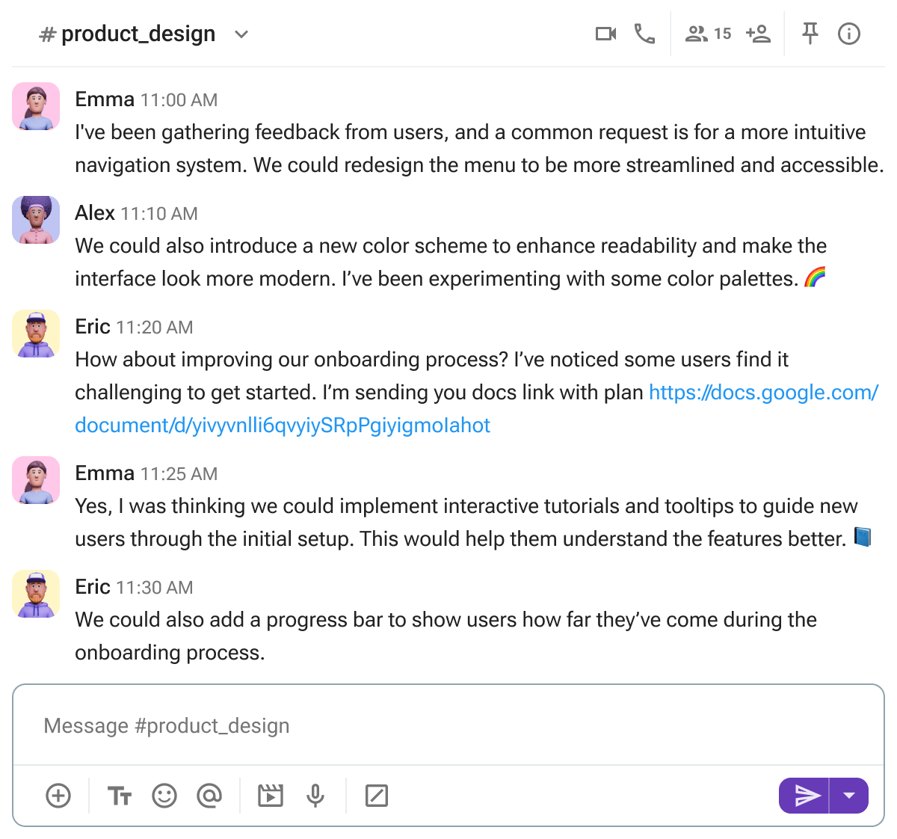Start a video call in the channel

tap(605, 33)
